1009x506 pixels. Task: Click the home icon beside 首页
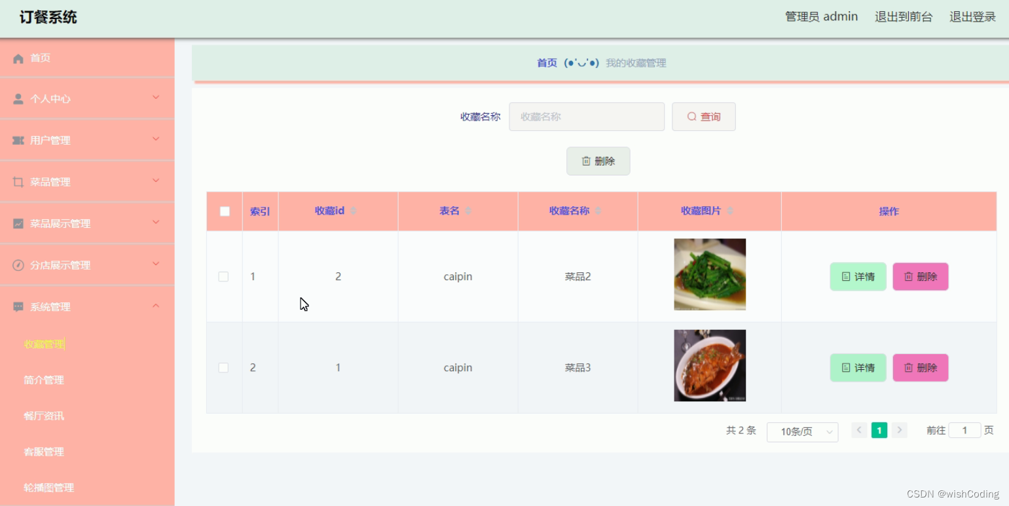(18, 58)
